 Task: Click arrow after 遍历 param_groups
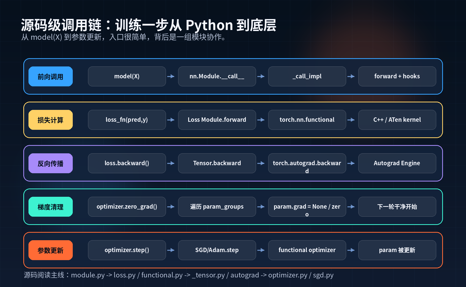[261, 207]
